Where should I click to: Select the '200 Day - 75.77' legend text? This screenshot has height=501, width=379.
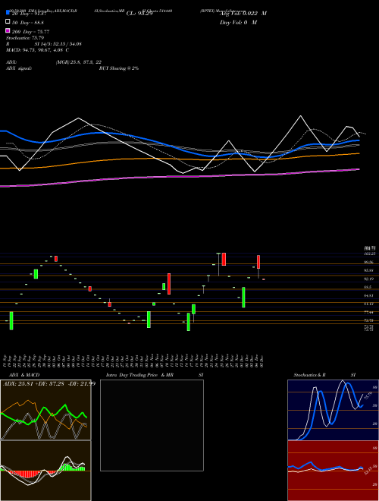pos(30,32)
